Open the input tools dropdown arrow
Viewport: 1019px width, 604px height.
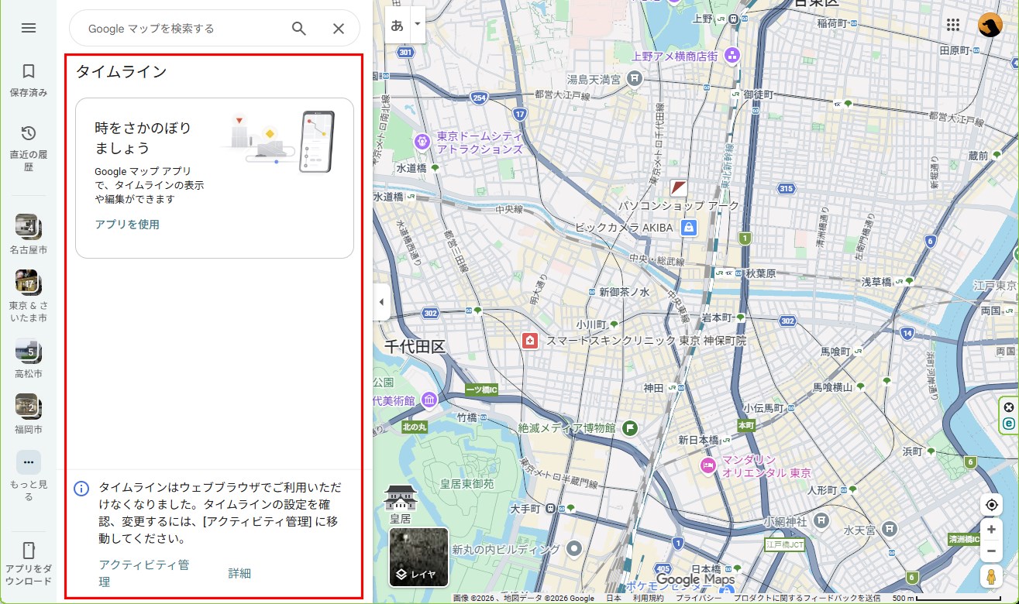[x=418, y=24]
